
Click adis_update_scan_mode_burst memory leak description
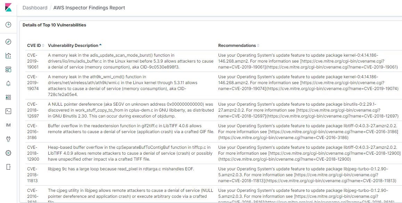tap(131, 61)
